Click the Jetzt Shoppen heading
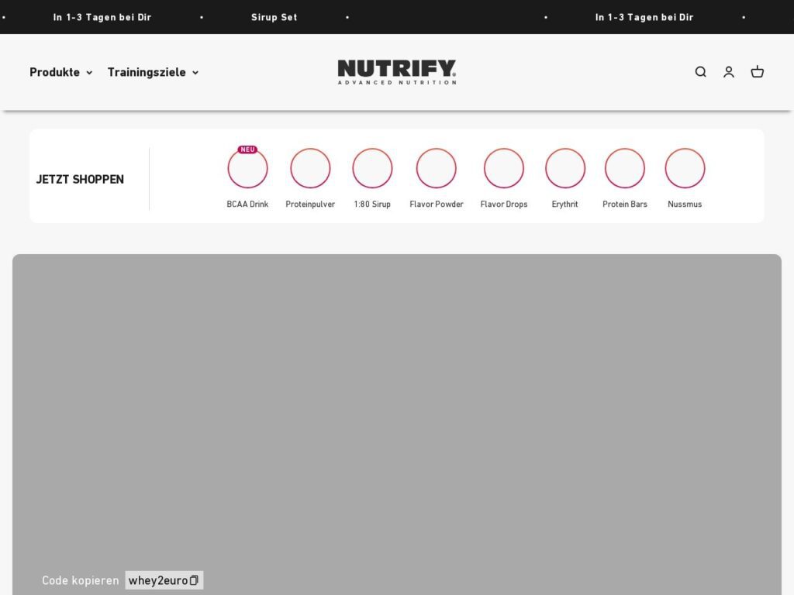Screen dimensions: 794x595 point(80,179)
